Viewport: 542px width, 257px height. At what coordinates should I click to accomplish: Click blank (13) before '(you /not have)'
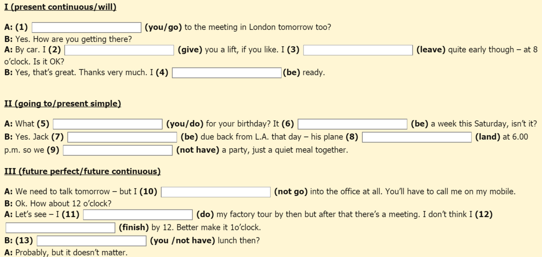coord(92,241)
